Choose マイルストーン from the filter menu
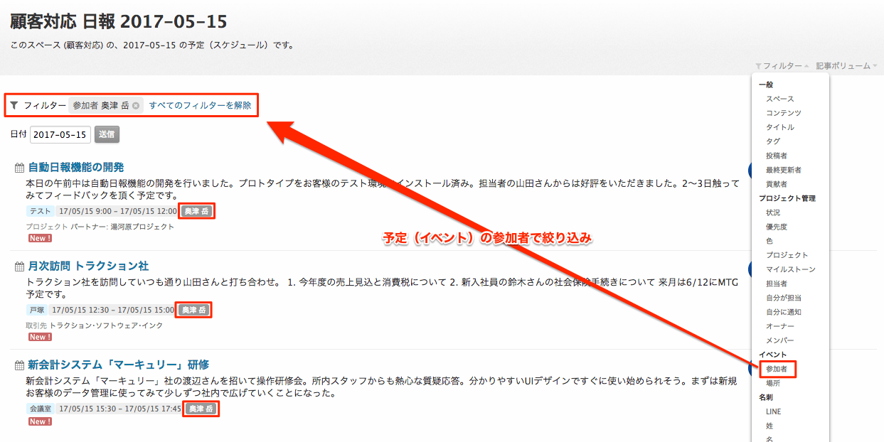This screenshot has width=884, height=442. (790, 269)
